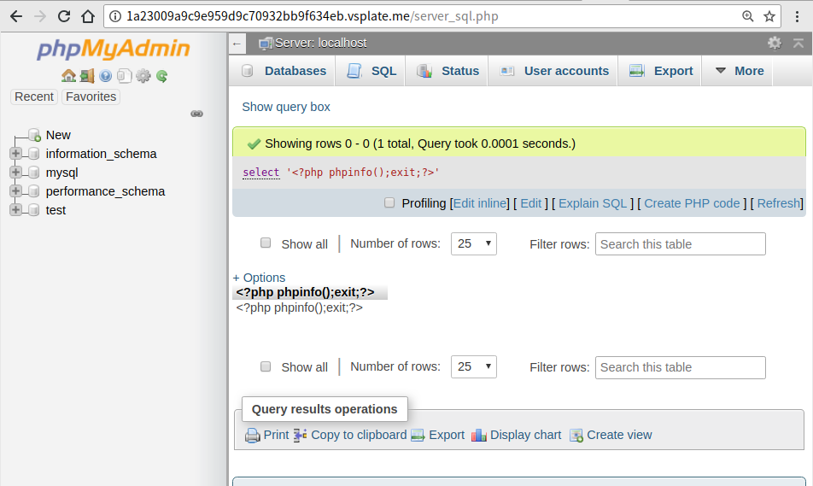Open the browser three-dot menu
Viewport: 813px width, 486px height.
797,16
